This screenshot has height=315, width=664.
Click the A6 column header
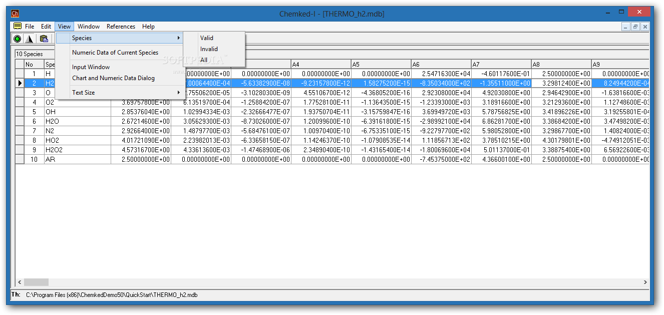(441, 64)
